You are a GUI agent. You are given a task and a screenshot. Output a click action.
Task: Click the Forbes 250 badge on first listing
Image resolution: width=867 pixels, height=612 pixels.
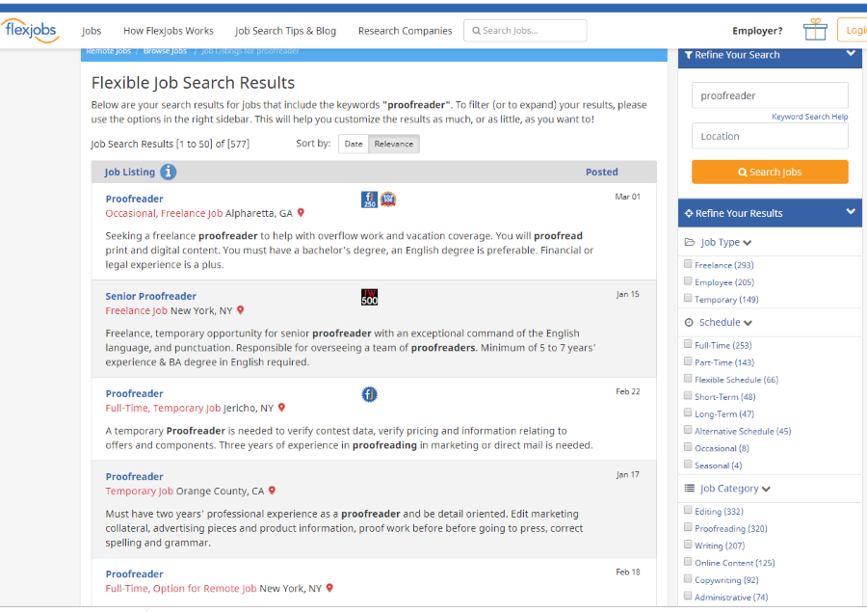369,200
